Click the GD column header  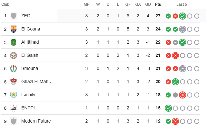[x=148, y=4]
